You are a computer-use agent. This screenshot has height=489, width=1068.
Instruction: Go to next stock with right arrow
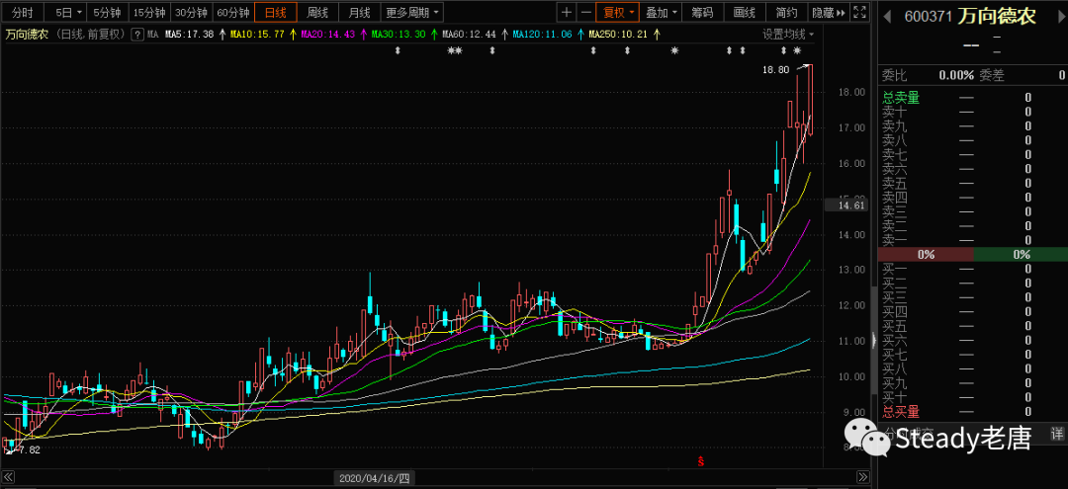pyautogui.click(x=1060, y=17)
